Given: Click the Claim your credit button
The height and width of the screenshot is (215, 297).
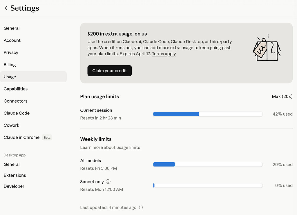Looking at the screenshot, I should click(x=109, y=71).
